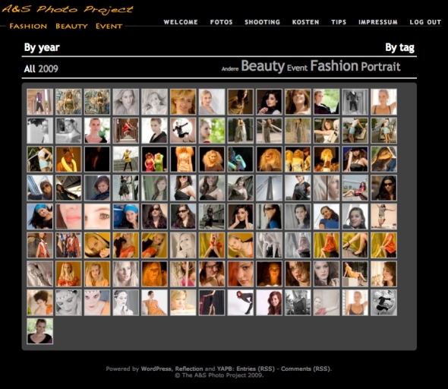The height and width of the screenshot is (389, 448).
Task: Open the TIPS page
Action: pos(339,22)
